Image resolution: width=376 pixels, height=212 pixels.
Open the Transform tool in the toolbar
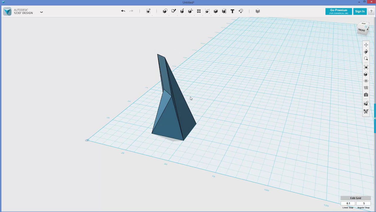pyautogui.click(x=149, y=11)
